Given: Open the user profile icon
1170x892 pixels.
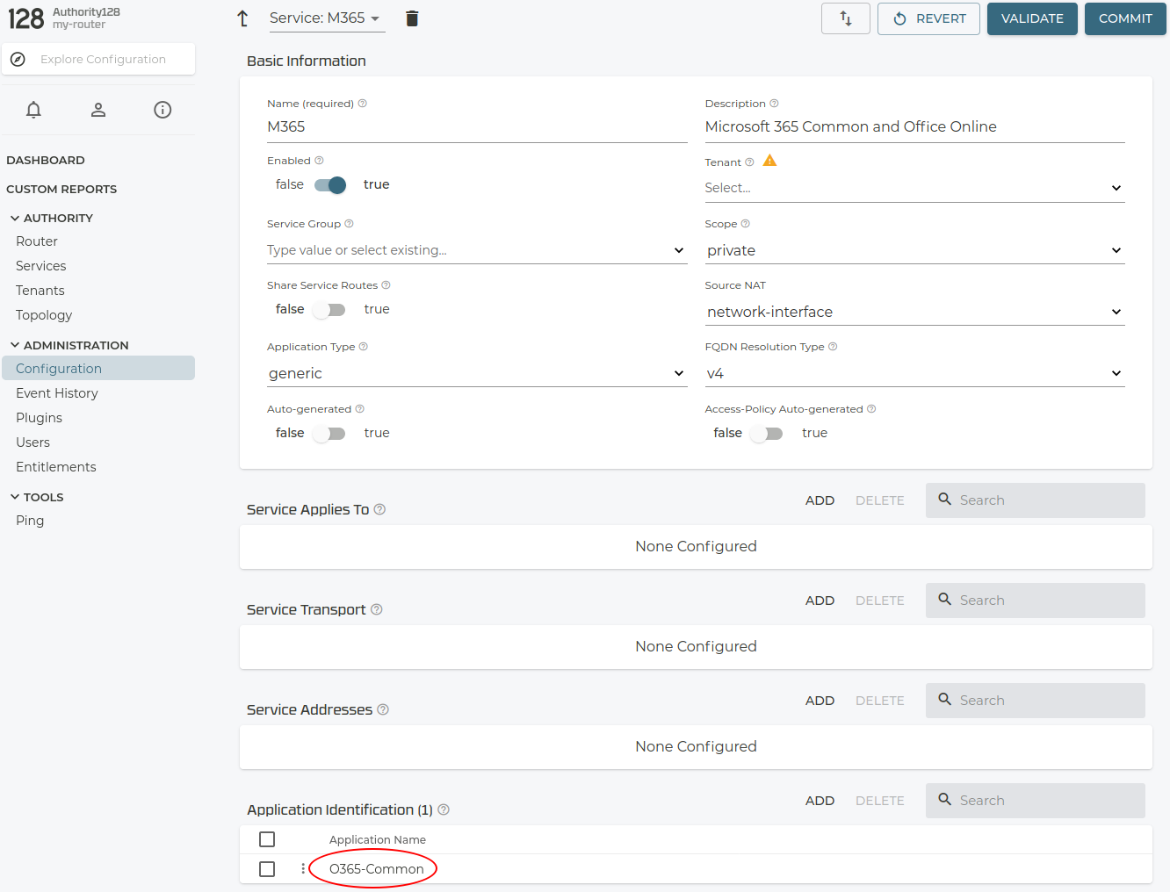Looking at the screenshot, I should point(98,110).
